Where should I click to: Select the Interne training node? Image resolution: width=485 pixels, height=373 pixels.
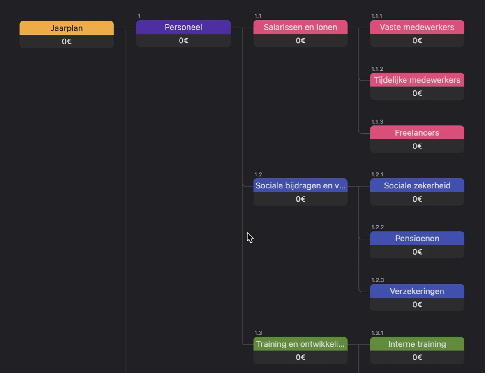(417, 344)
